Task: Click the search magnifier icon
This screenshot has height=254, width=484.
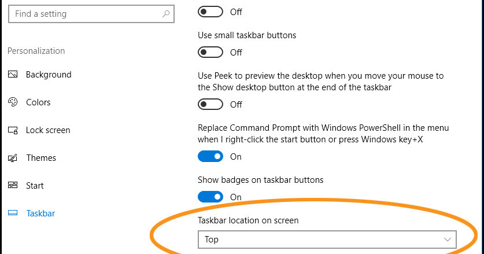Action: (166, 14)
